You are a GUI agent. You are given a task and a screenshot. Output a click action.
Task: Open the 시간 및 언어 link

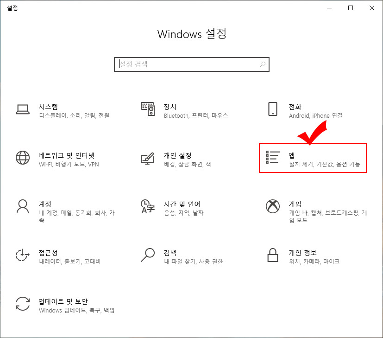click(182, 204)
